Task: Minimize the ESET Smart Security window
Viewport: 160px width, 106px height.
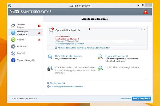Action: coord(138,5)
